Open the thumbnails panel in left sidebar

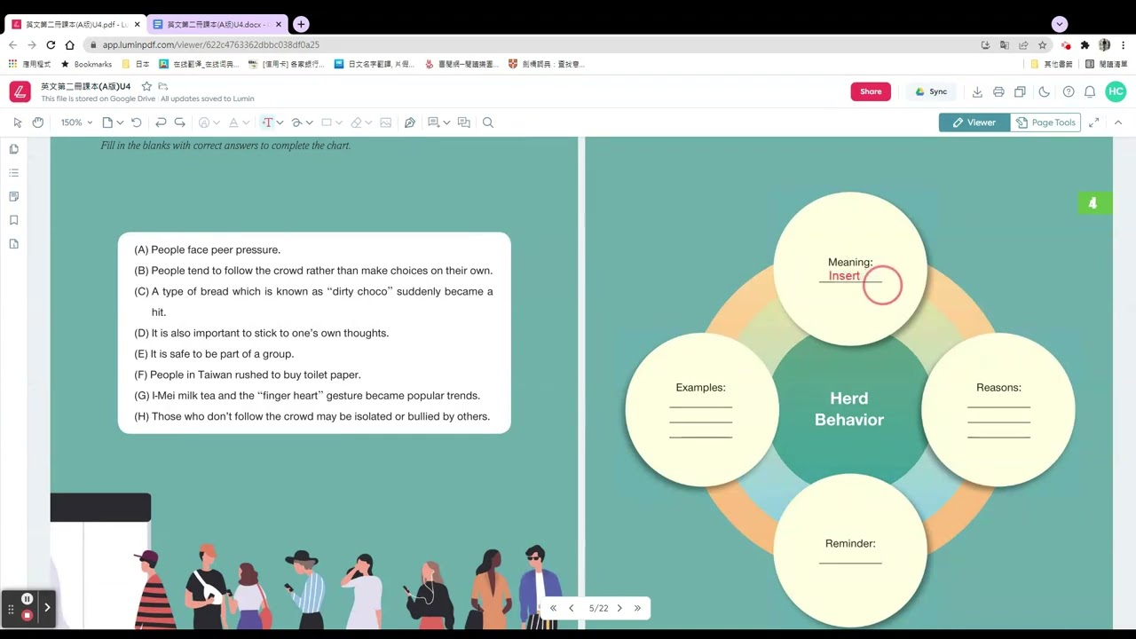[x=14, y=149]
